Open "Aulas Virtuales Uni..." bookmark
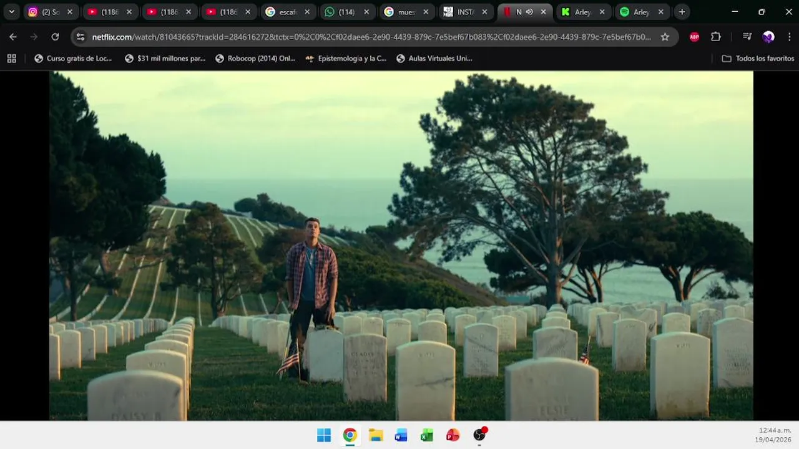This screenshot has width=799, height=449. pos(434,59)
